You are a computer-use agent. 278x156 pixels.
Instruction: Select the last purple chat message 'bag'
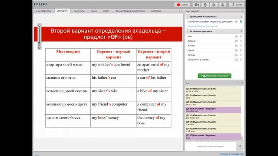pos(213,136)
